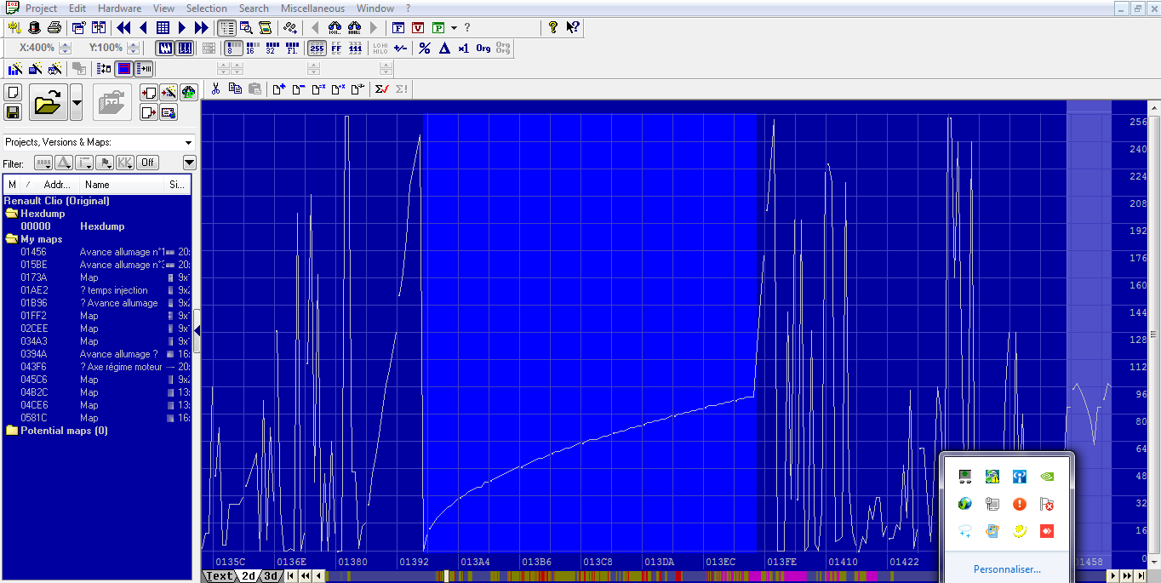Image resolution: width=1161 pixels, height=583 pixels.
Task: Click the grid table view icon
Action: [163, 28]
